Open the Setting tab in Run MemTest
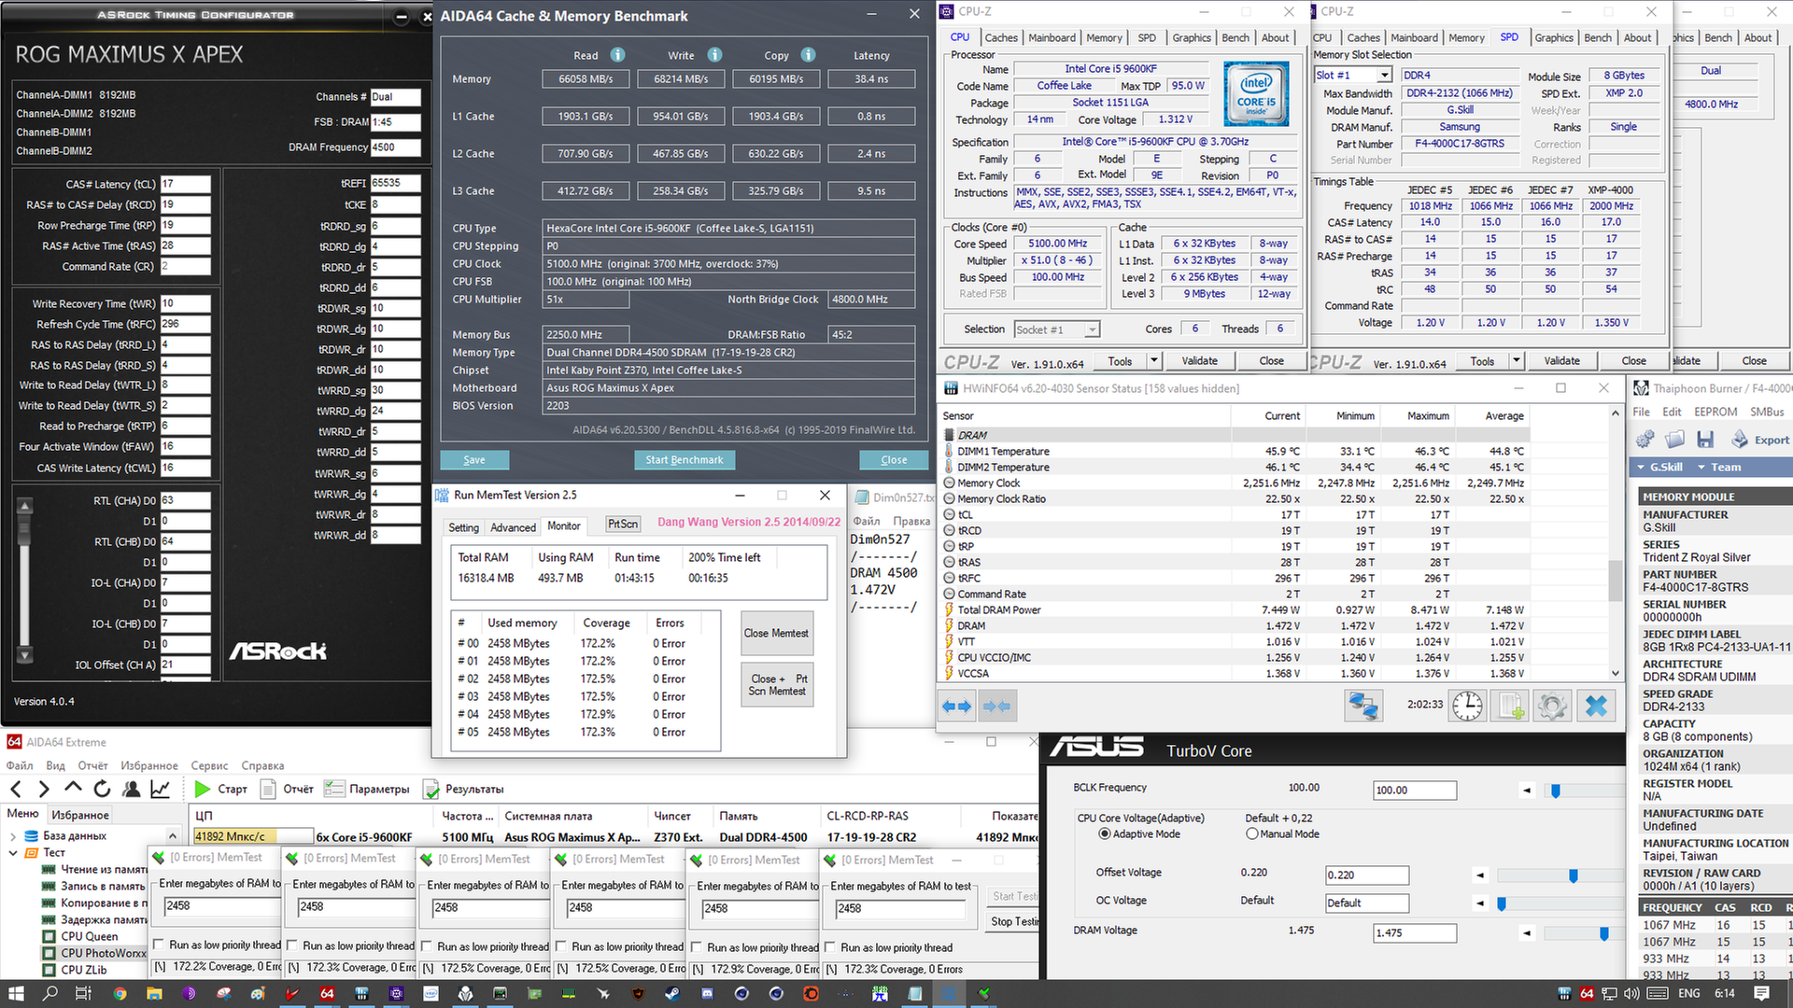 [x=463, y=527]
